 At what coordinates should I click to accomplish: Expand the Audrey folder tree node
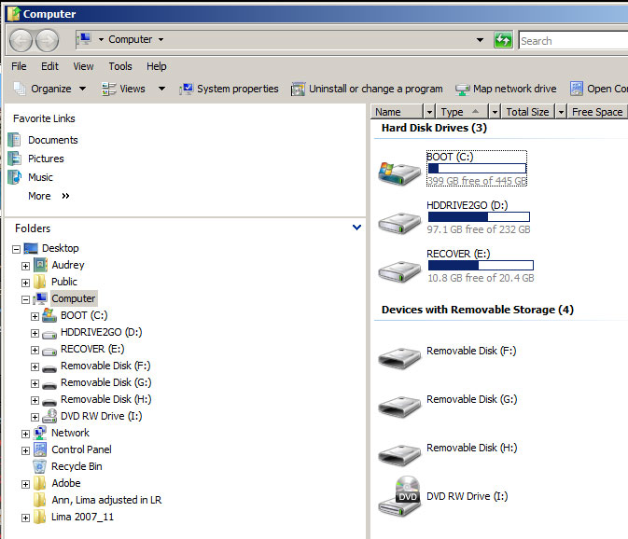coord(25,265)
